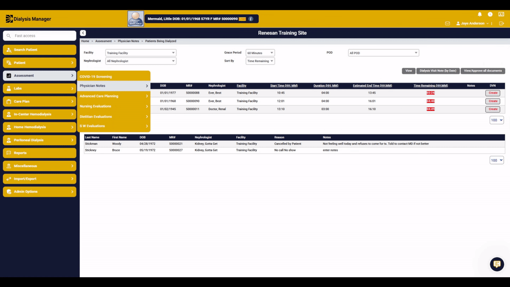
Task: Collapse the sidebar with the arrow button
Action: point(83,33)
